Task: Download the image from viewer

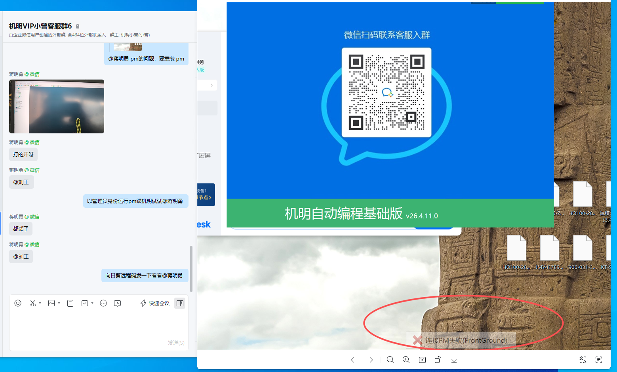Action: (454, 360)
